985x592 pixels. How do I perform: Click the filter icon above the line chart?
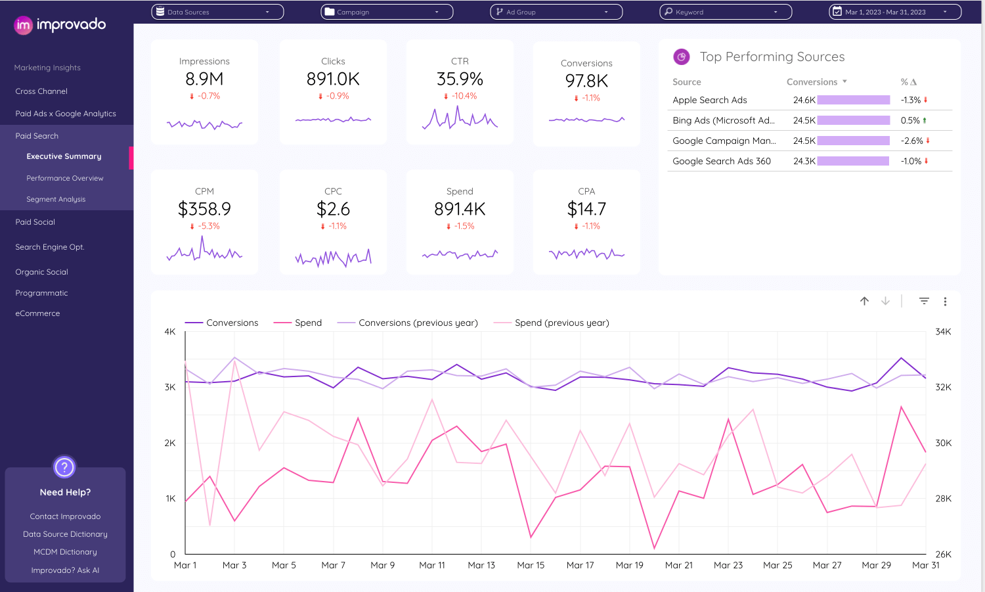[x=924, y=300]
